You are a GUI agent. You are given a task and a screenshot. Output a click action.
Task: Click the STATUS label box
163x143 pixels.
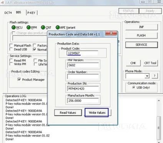128,11
